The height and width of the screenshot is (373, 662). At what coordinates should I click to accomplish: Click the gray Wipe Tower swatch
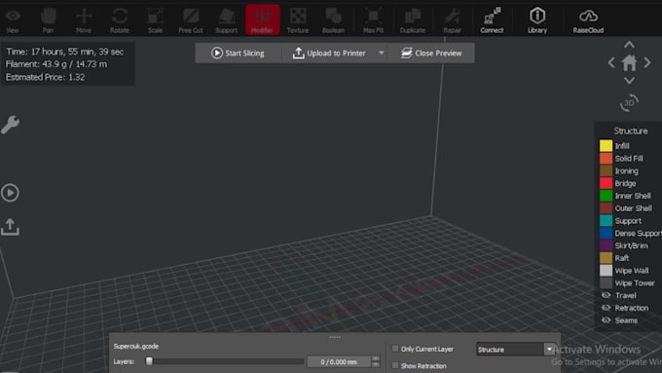pyautogui.click(x=606, y=283)
